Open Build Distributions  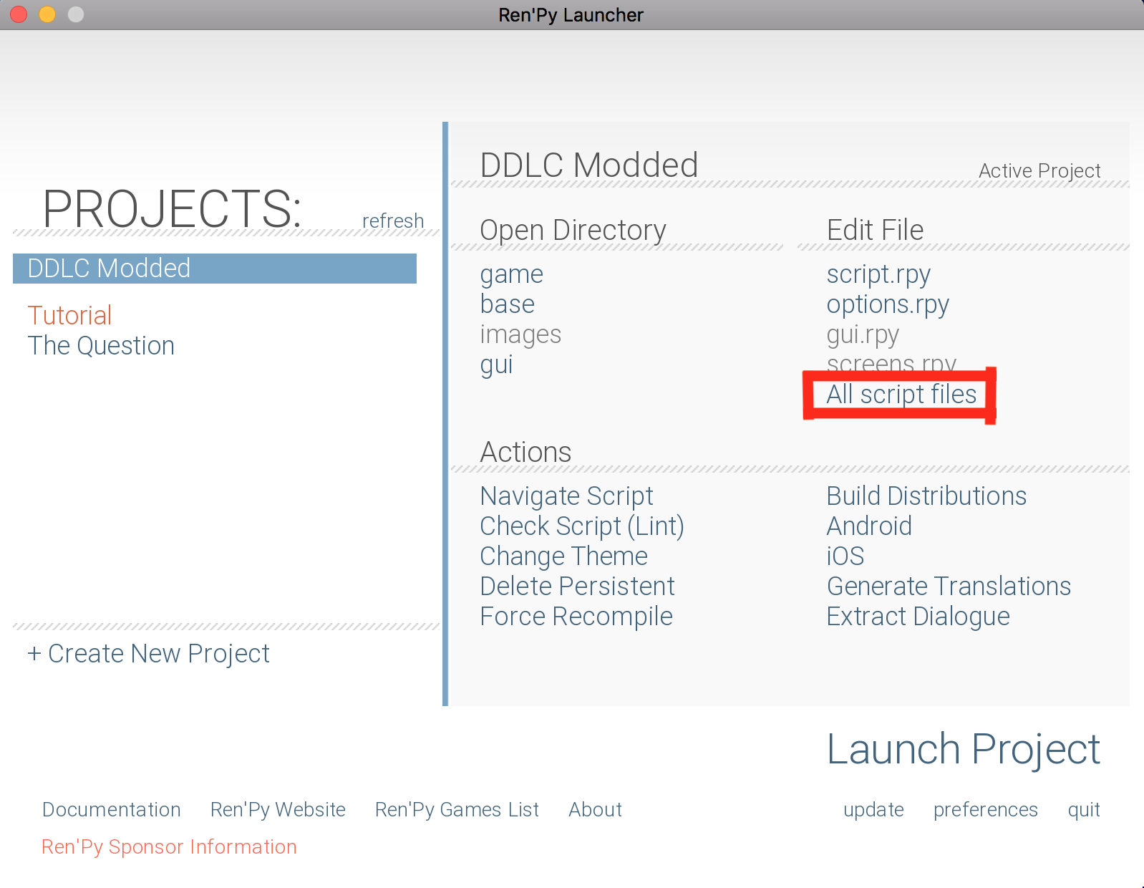[x=926, y=496]
